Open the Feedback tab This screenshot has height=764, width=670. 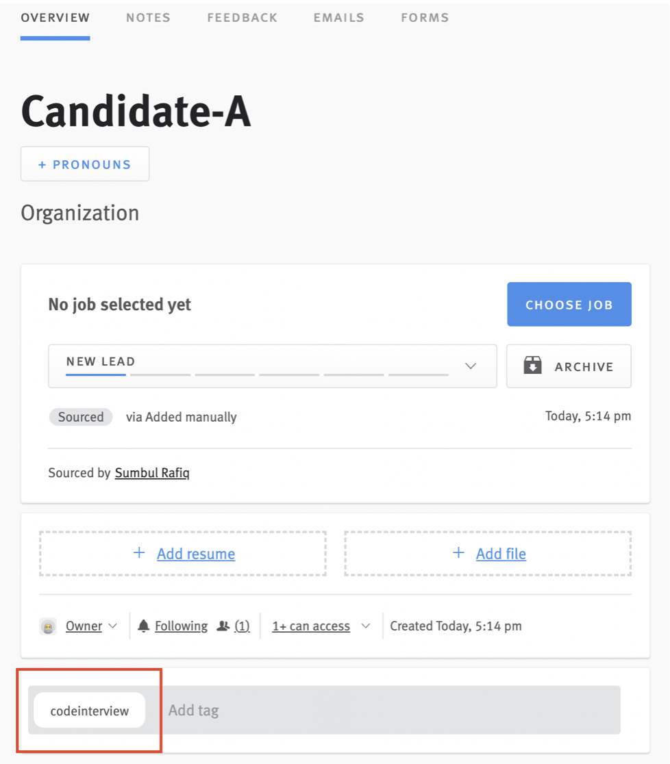point(243,18)
